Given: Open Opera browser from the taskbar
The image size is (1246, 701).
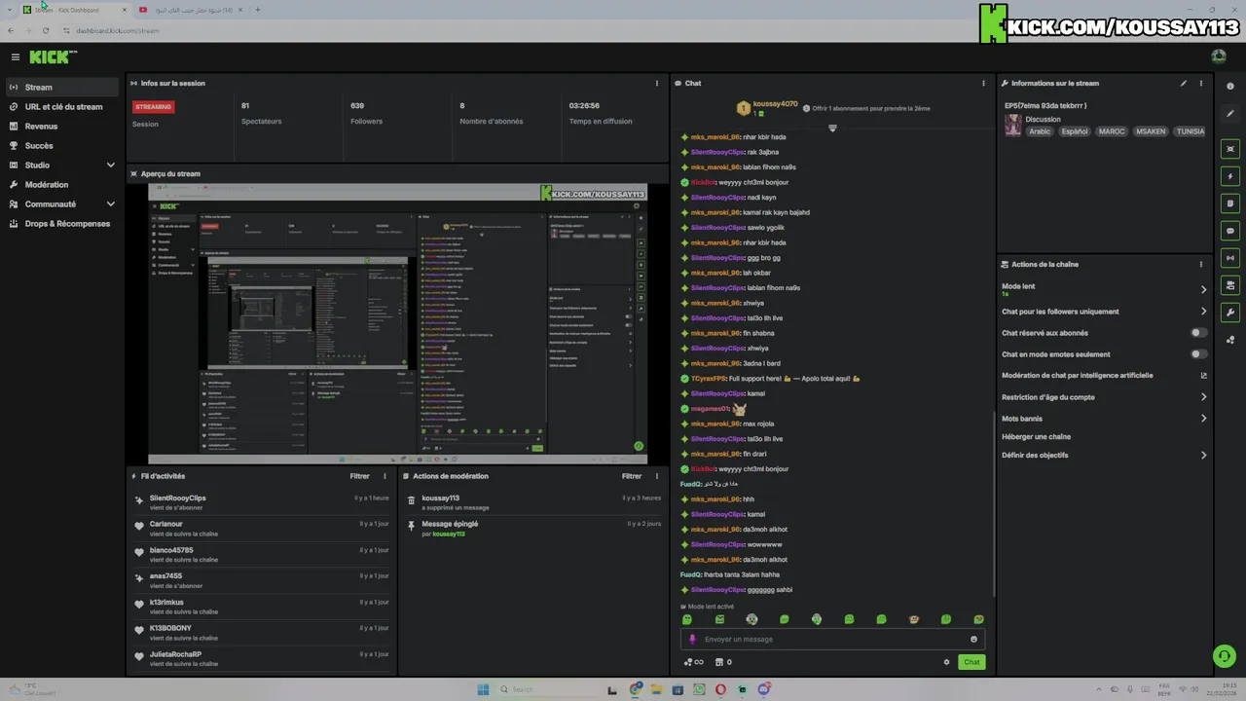Looking at the screenshot, I should pyautogui.click(x=720, y=689).
